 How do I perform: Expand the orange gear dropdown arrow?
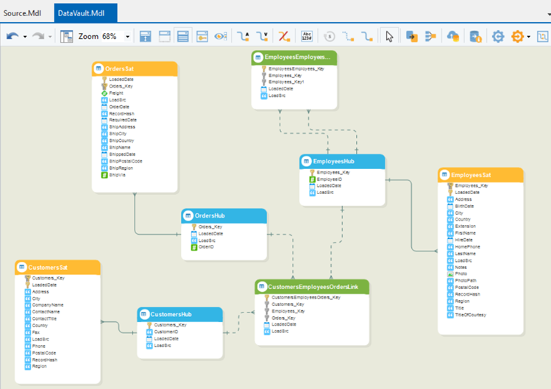click(528, 36)
